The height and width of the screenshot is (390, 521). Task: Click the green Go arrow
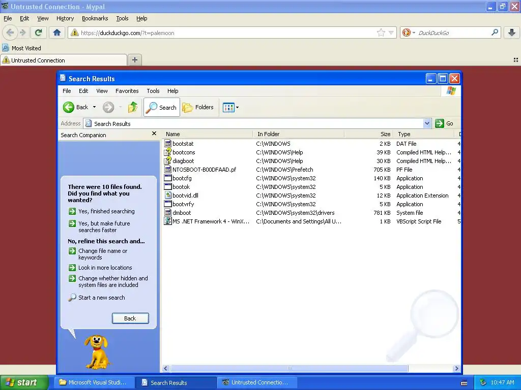click(x=439, y=123)
